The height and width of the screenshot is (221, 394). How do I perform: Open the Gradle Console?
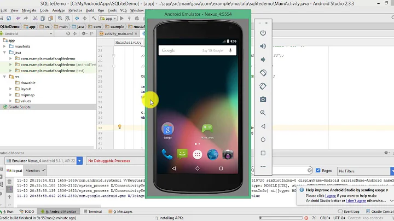coord(380,212)
